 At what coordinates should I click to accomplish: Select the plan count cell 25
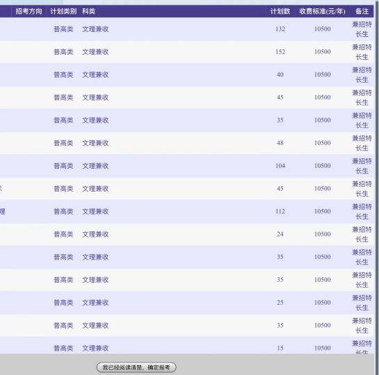click(280, 302)
